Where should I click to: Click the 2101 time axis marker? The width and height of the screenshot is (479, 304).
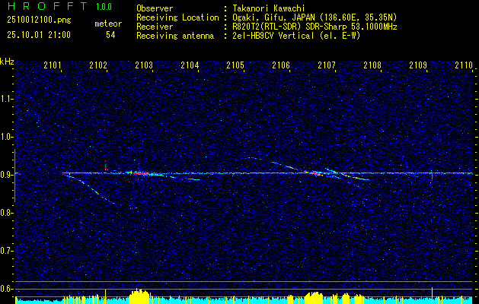(53, 65)
